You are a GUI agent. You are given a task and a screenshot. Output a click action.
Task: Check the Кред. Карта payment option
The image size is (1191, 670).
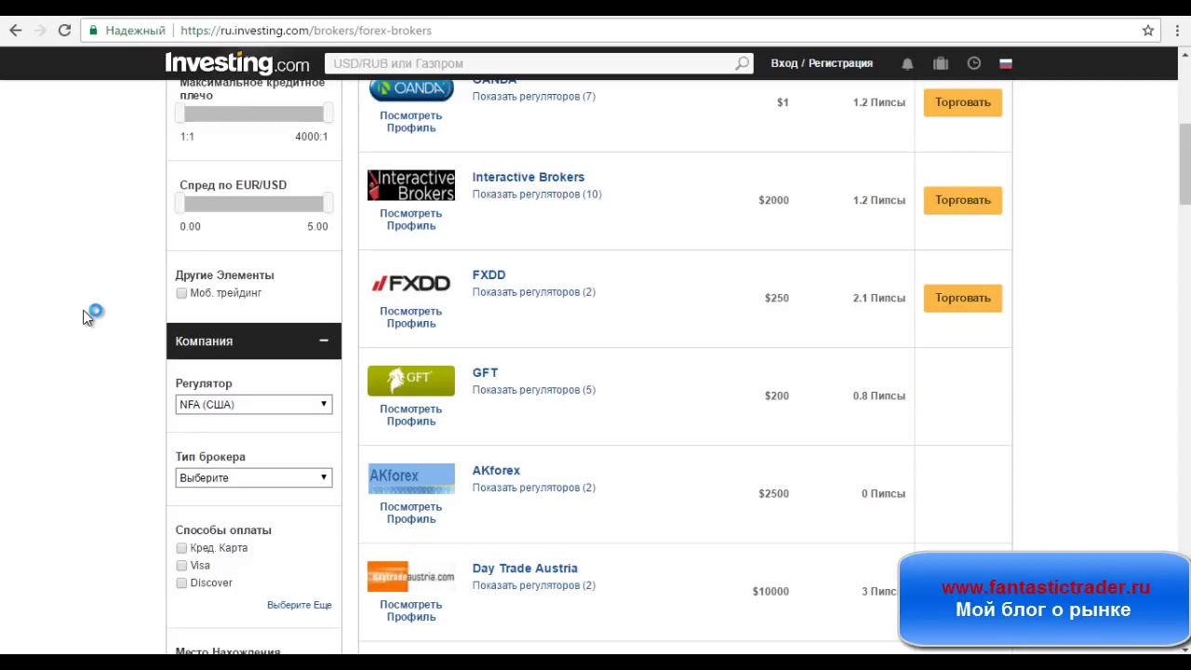click(181, 548)
